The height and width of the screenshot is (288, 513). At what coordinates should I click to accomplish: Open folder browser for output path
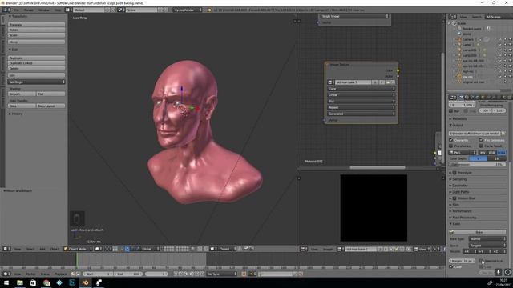[503, 134]
